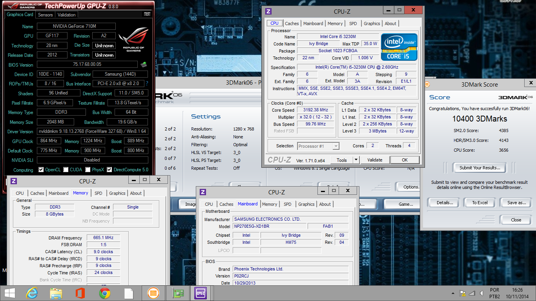
Task: Click the BIOS version chip icon in GPU-Z
Action: tap(143, 65)
